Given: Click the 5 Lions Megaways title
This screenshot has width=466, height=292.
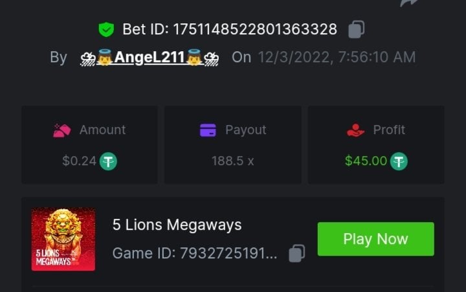Looking at the screenshot, I should point(177,225).
